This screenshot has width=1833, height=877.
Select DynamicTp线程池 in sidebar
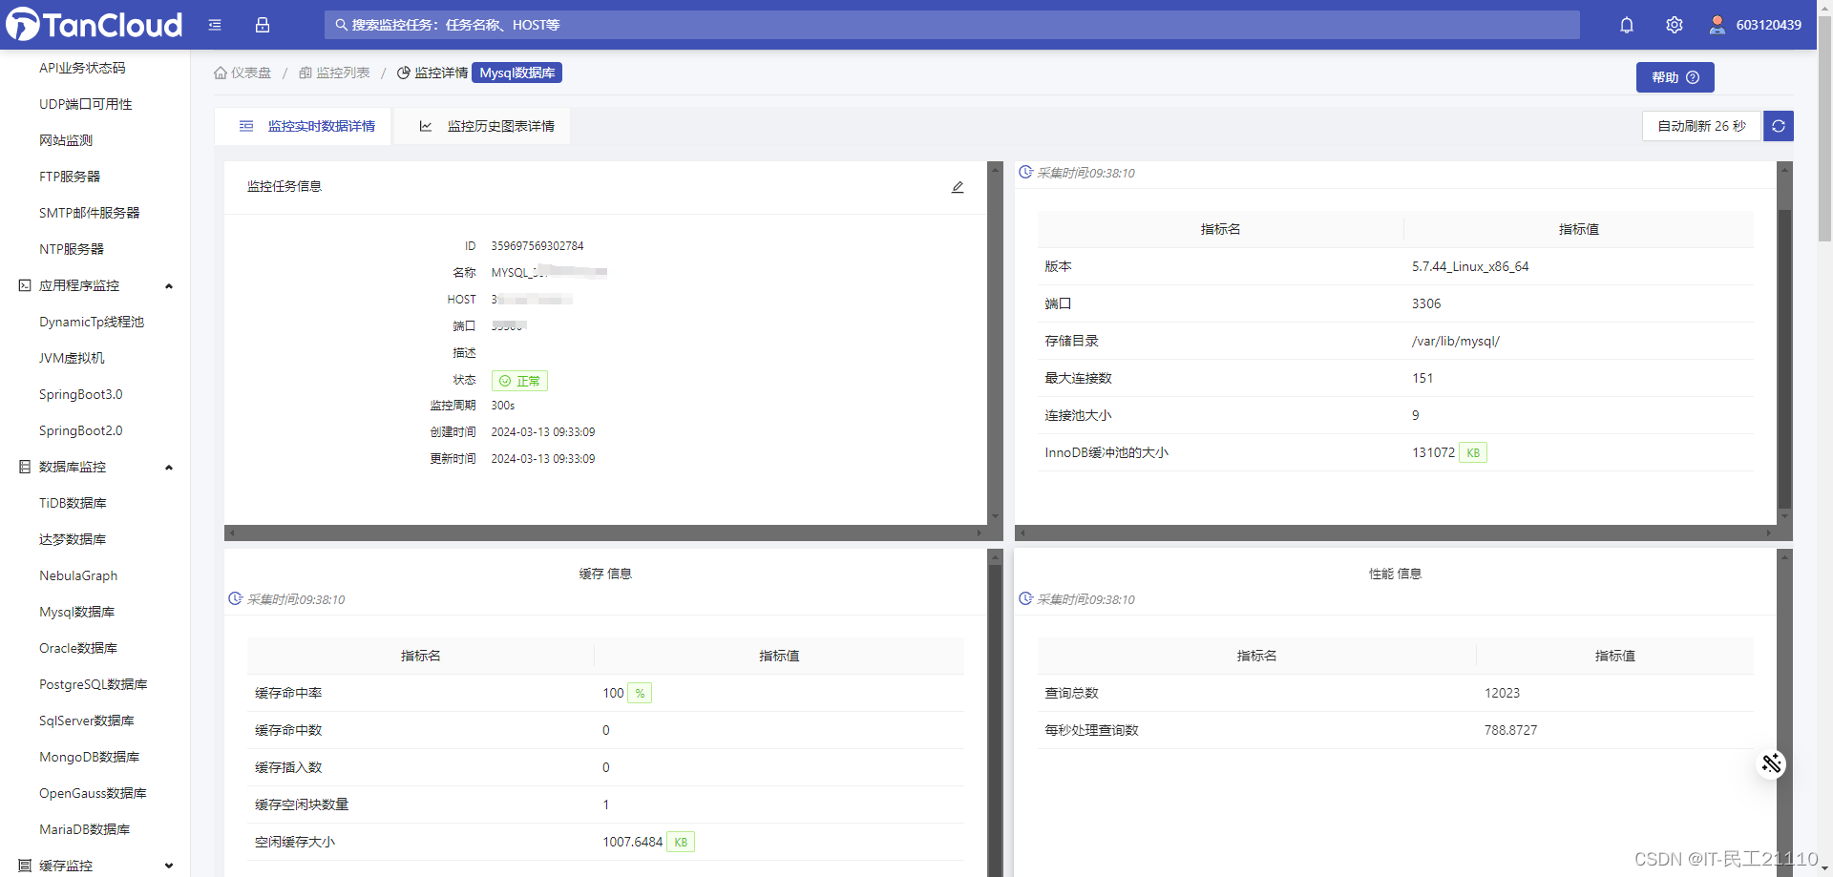(92, 322)
